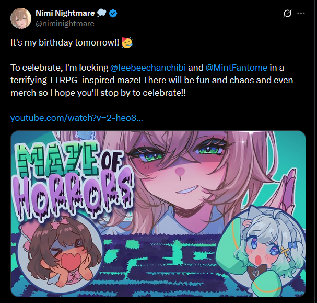Click the Nimi Nightmare display name

coord(65,13)
